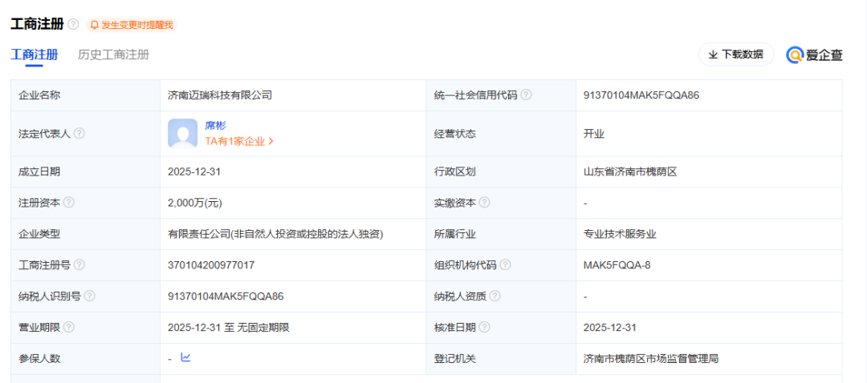
Task: Click the 所属行业 label cell
Action: click(501, 234)
